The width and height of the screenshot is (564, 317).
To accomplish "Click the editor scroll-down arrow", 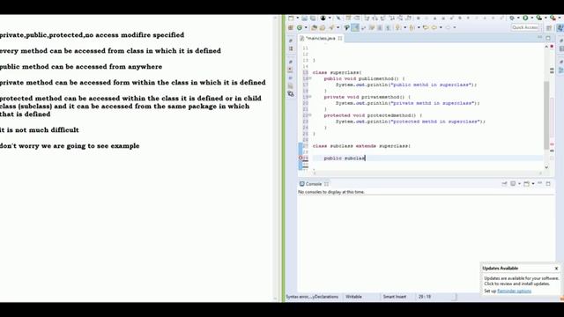I will coord(546,167).
